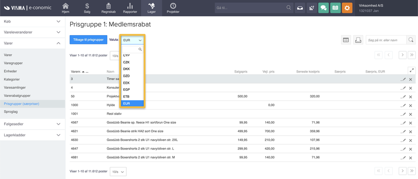This screenshot has width=418, height=179.
Task: Click Visma e-conomic logo
Action: click(27, 8)
